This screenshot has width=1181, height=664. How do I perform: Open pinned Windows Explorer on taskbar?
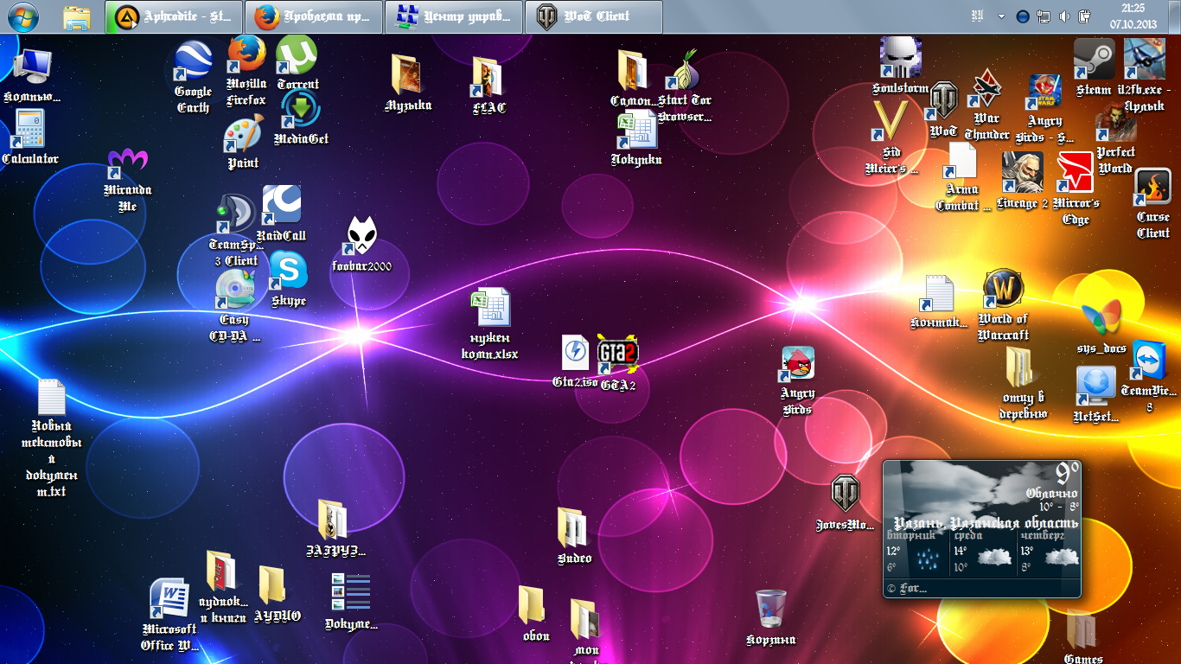[x=79, y=16]
